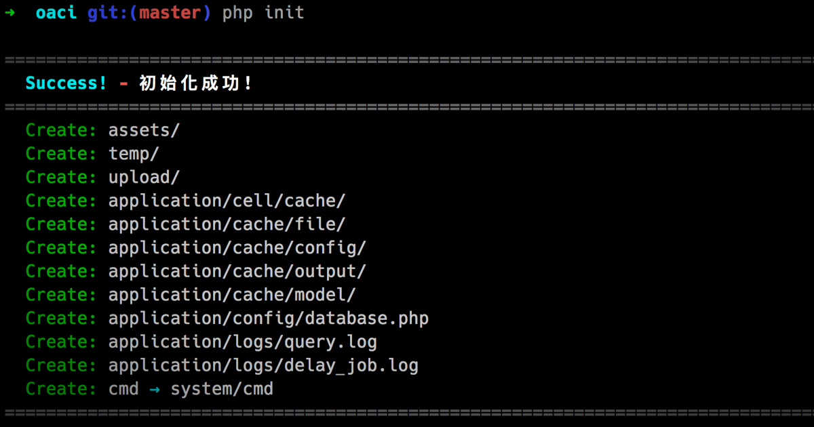
Task: Click the teal arrow between cmd and system/cmd
Action: click(155, 389)
